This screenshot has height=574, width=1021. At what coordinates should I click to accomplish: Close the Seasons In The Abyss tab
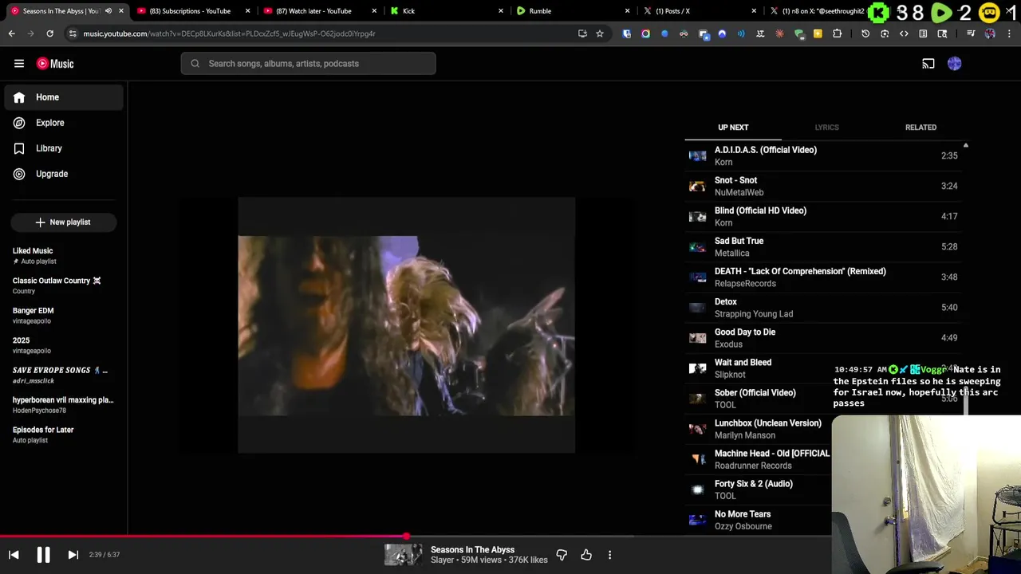click(121, 11)
